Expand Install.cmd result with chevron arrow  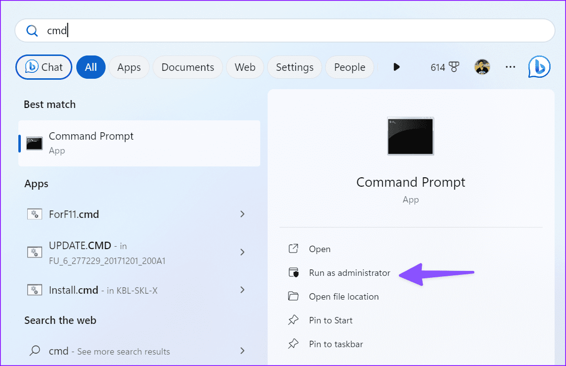(242, 290)
